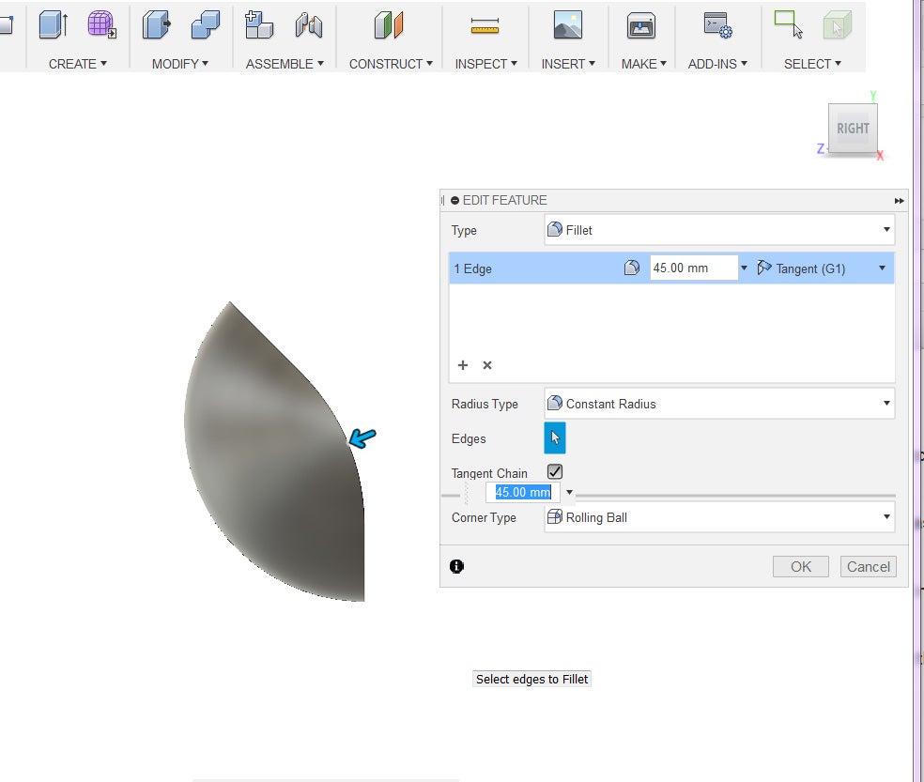Open the INSERT dropdown menu
The height and width of the screenshot is (782, 924).
[x=569, y=64]
